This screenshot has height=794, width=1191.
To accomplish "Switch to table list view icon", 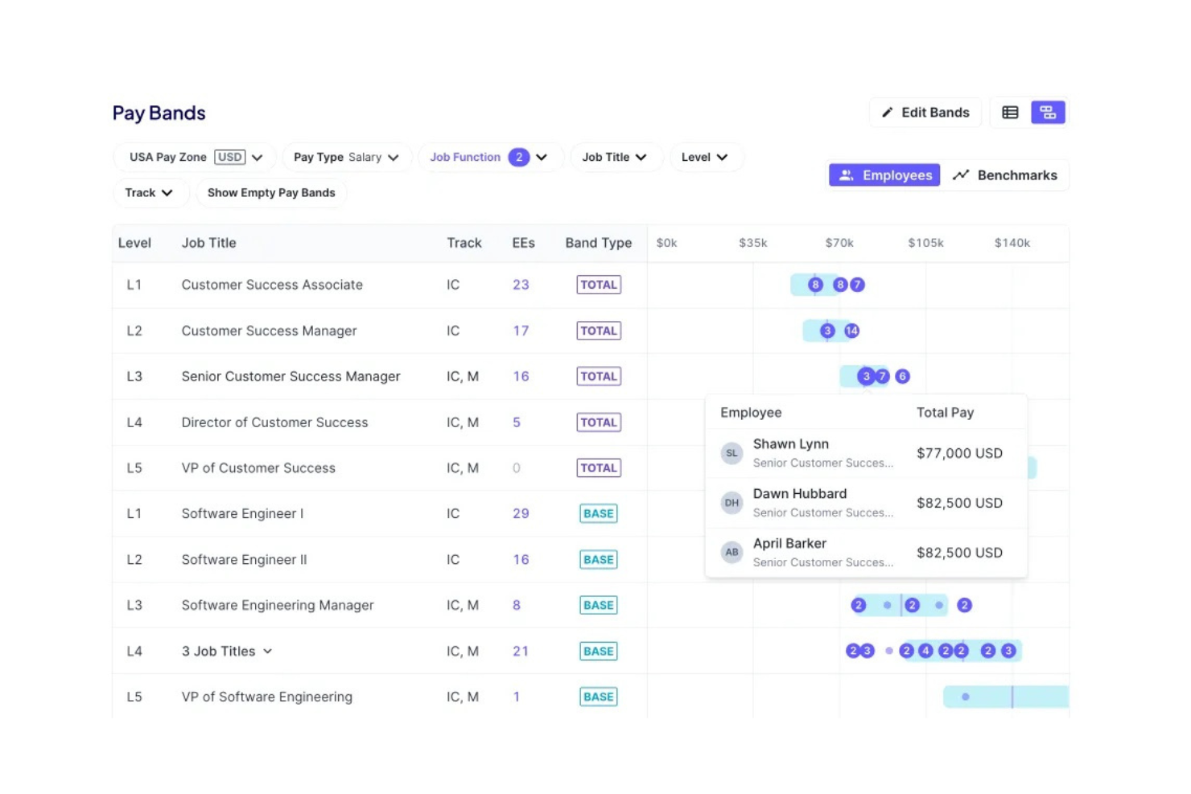I will coord(1010,113).
